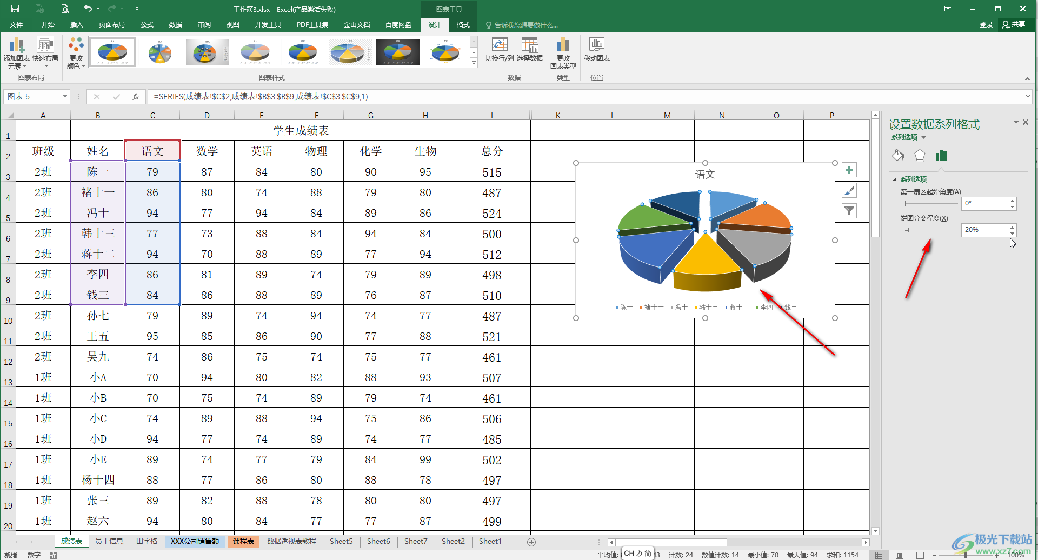Switch to Normal view in status bar

tap(879, 555)
